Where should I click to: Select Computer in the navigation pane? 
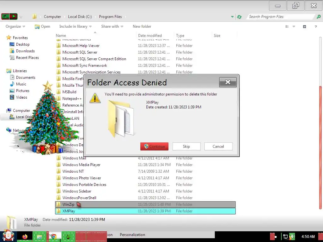[x=21, y=111]
